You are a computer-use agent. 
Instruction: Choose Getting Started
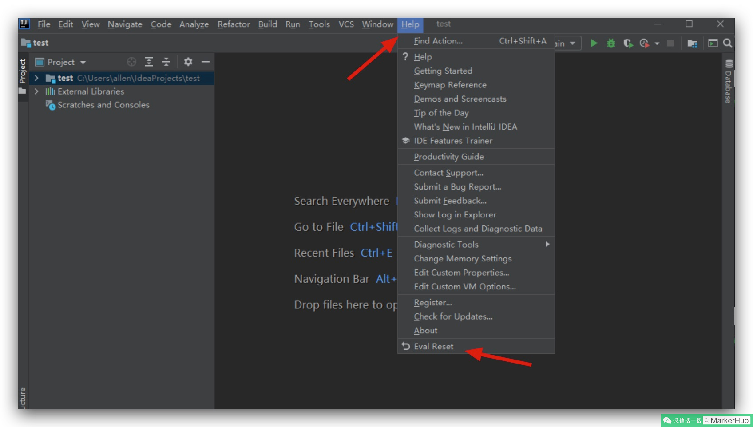pos(476,71)
